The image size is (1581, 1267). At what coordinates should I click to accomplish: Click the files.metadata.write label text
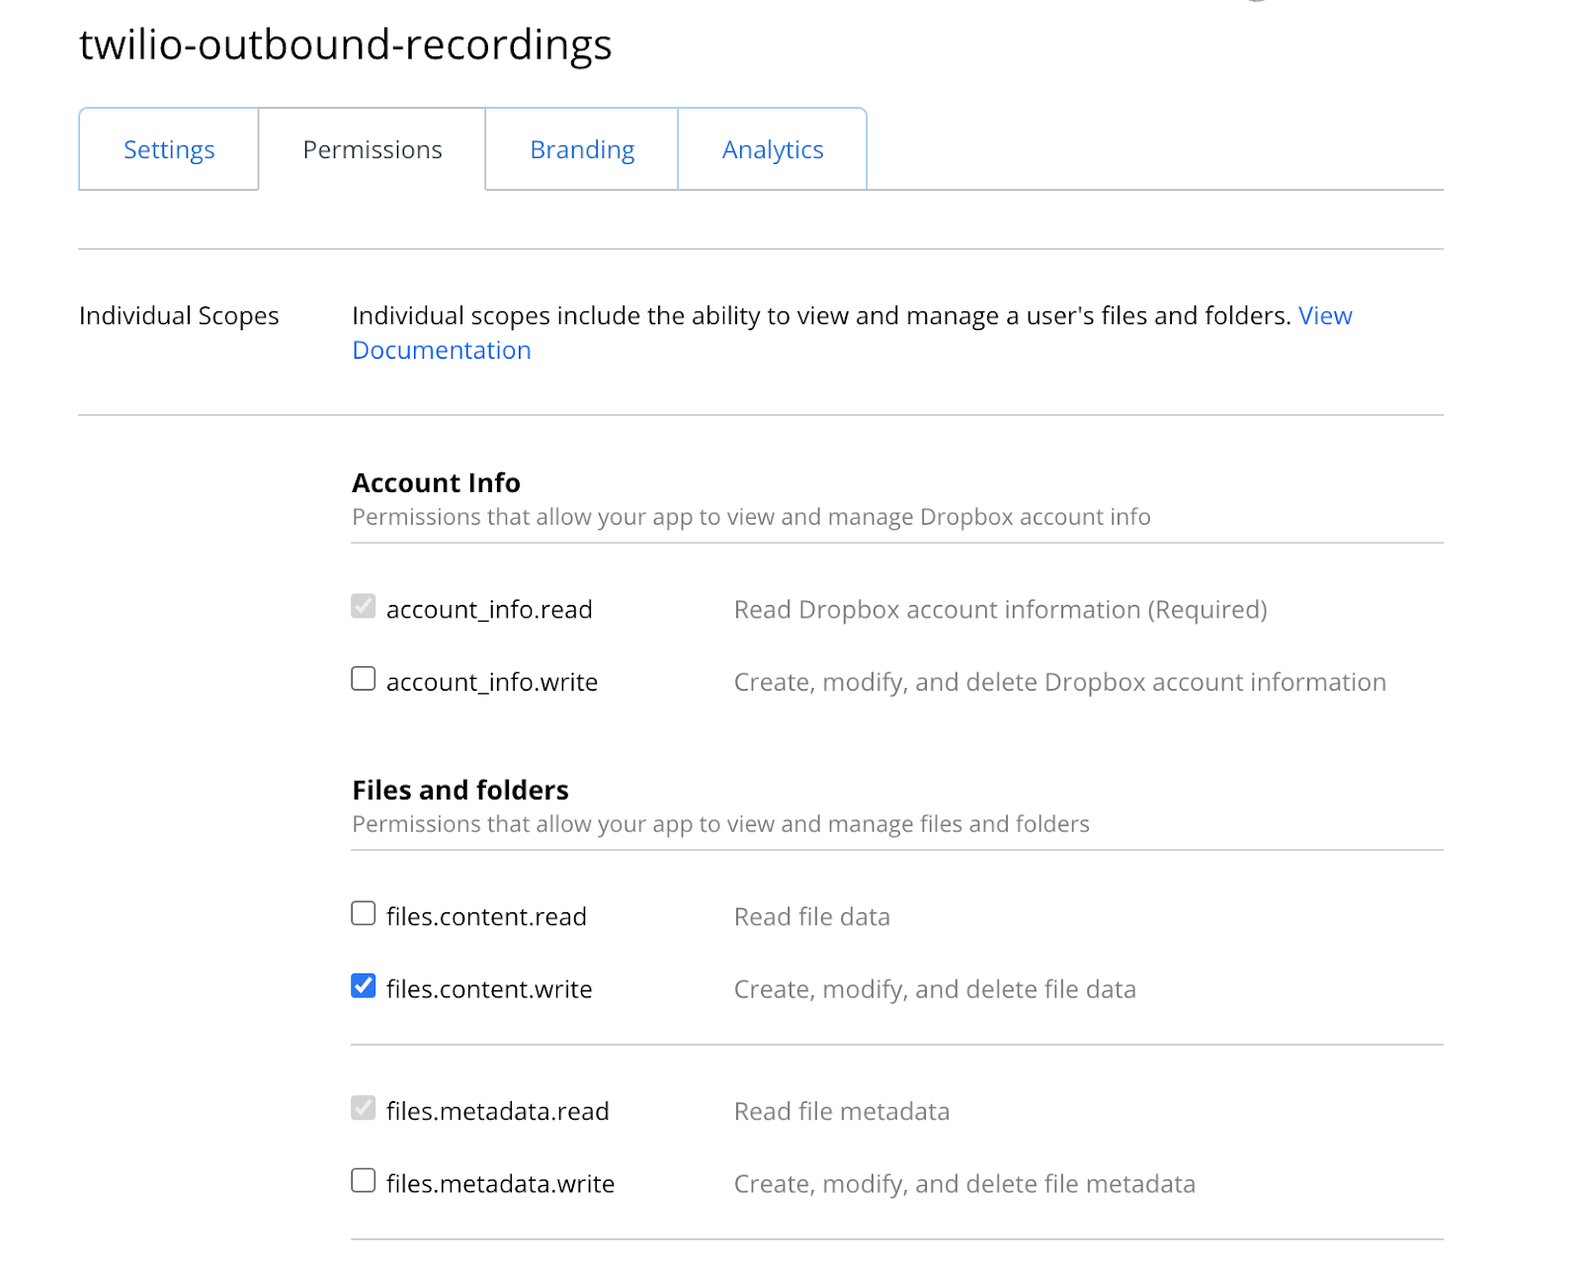[x=500, y=1184]
